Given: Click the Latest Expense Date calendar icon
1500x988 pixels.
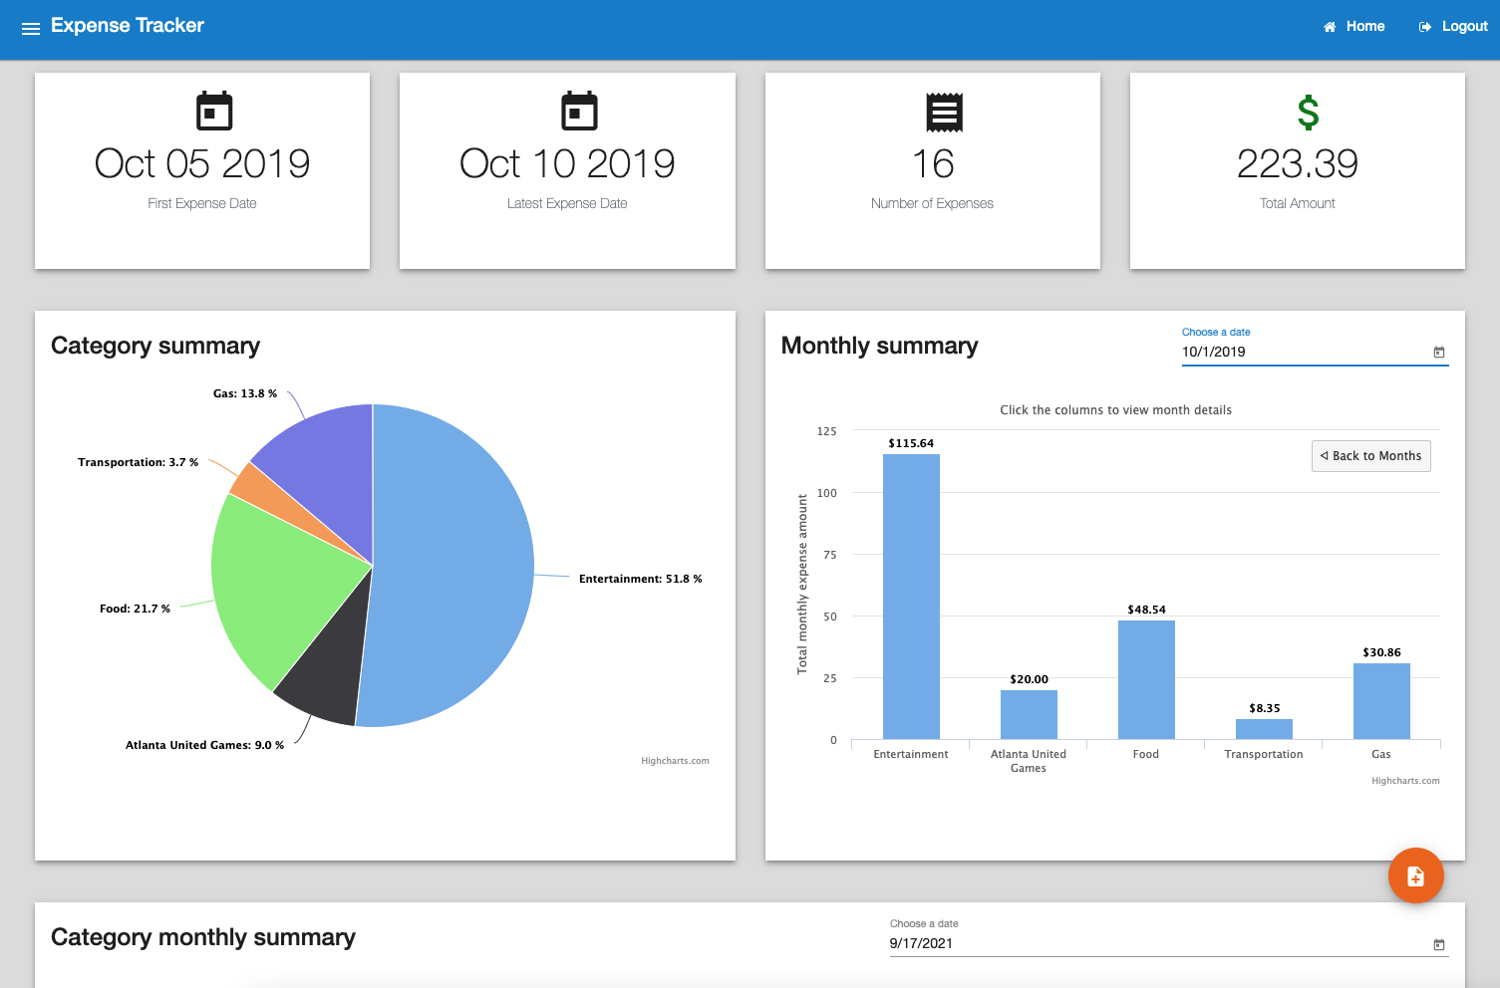Looking at the screenshot, I should click(579, 112).
